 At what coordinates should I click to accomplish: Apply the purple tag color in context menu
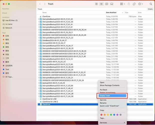117,115
